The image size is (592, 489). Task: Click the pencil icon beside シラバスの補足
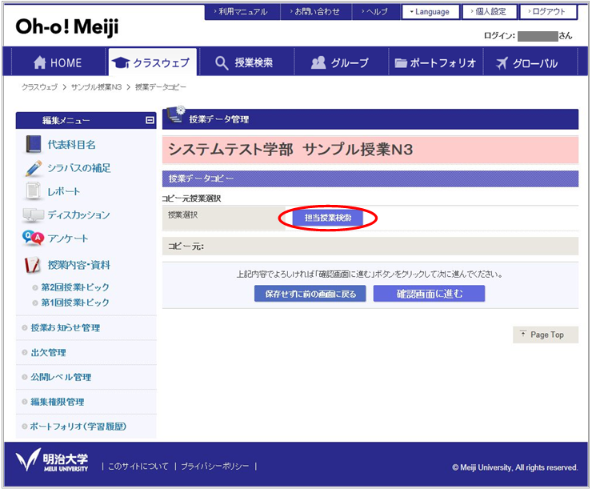pos(34,168)
